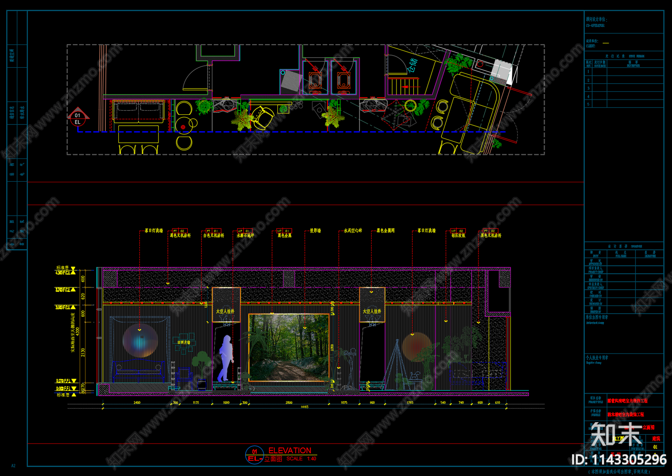Click the MT 01 material tag
Viewport: 672px width, 476px height.
(284, 231)
